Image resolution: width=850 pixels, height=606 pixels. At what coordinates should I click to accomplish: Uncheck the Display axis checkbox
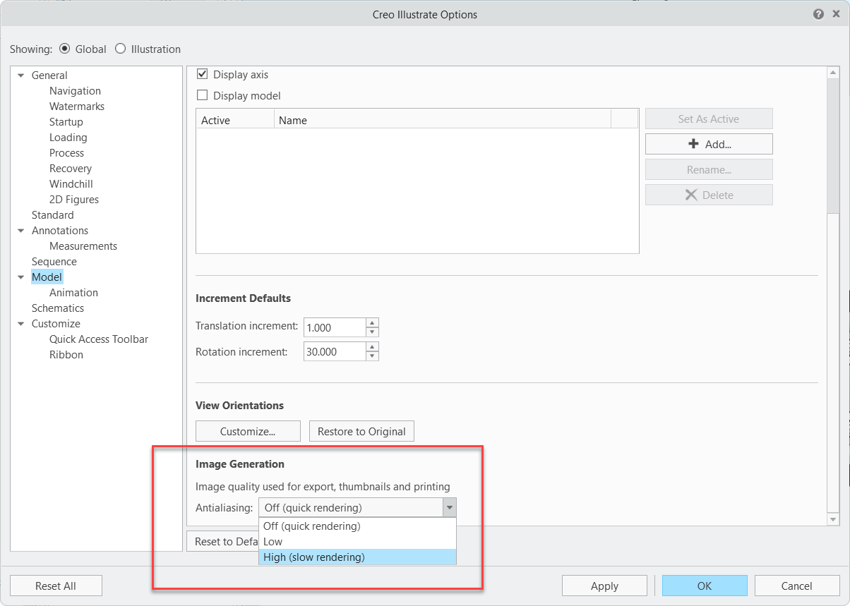(x=203, y=74)
